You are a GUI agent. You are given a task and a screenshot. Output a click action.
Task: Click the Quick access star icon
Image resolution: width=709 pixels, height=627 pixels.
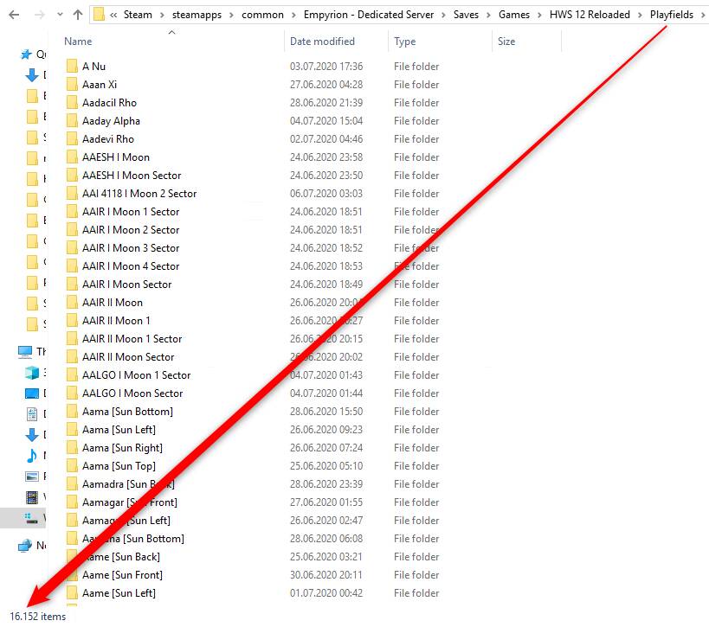(x=26, y=54)
